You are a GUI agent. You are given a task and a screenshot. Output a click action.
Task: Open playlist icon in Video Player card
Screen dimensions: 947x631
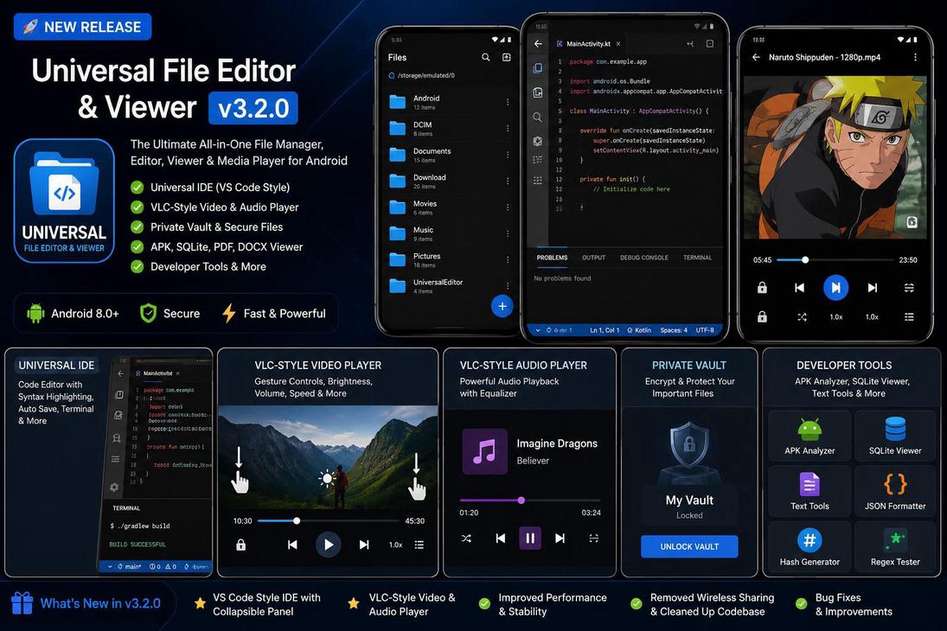coord(419,545)
